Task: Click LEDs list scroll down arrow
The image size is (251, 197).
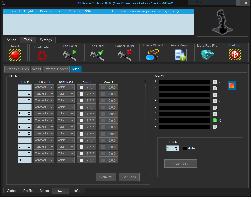Action: 145,174
